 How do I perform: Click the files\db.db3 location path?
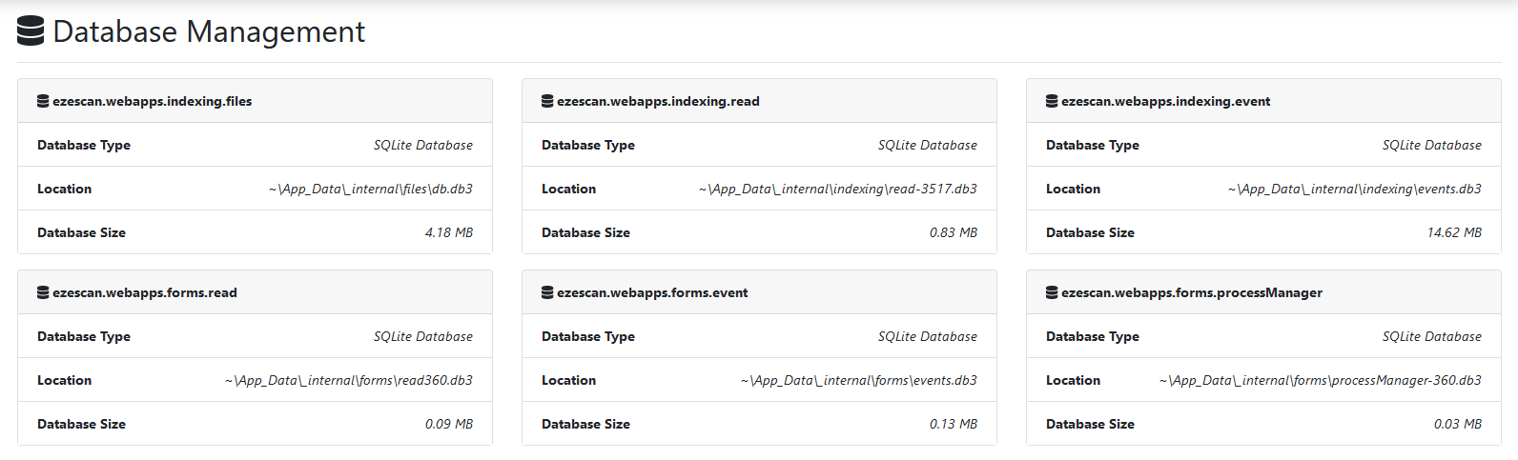371,189
